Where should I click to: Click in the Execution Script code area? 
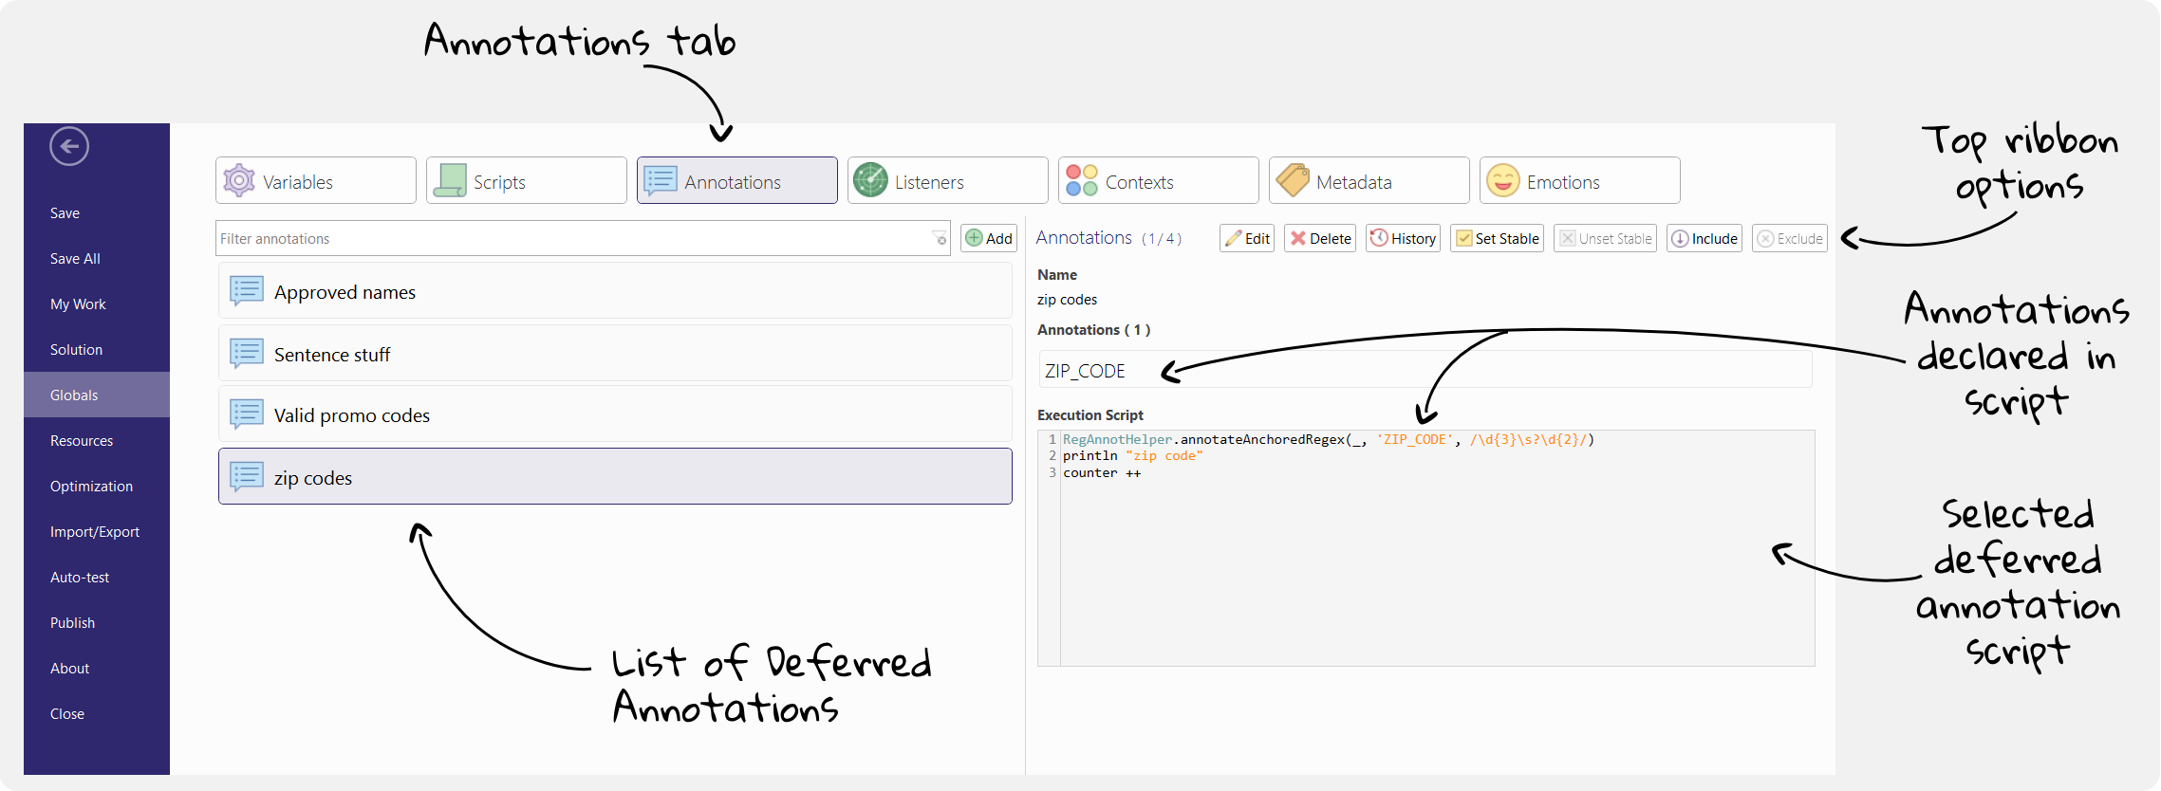point(1426,548)
